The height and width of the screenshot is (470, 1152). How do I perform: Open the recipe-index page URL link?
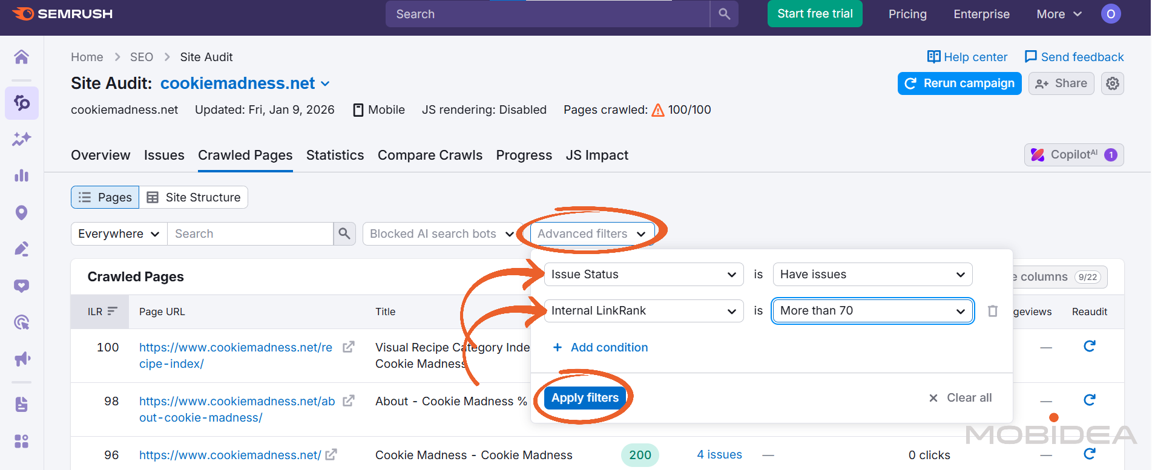pyautogui.click(x=236, y=356)
